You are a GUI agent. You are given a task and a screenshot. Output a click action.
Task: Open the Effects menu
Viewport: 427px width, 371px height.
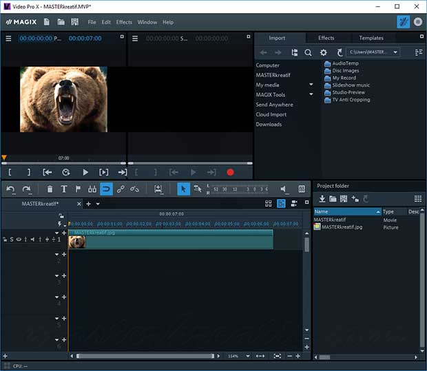[x=124, y=22]
